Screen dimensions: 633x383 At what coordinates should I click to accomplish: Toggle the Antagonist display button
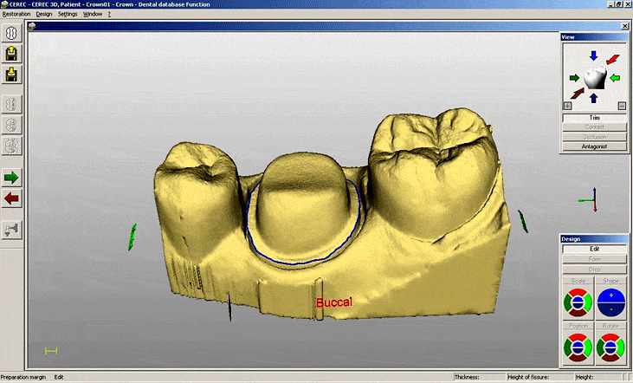[594, 146]
